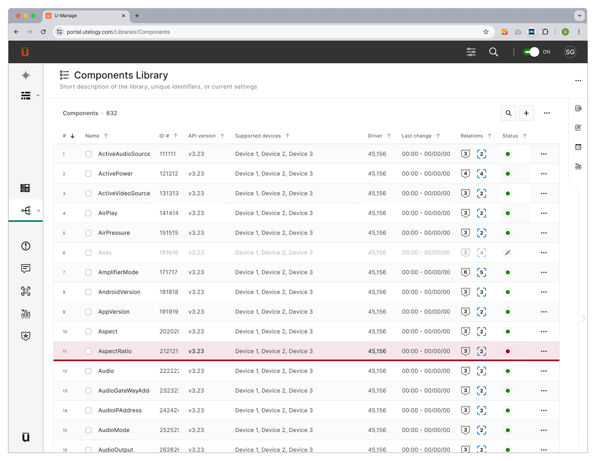Click red status indicator for AspectRatio
The image size is (596, 461).
(x=508, y=351)
